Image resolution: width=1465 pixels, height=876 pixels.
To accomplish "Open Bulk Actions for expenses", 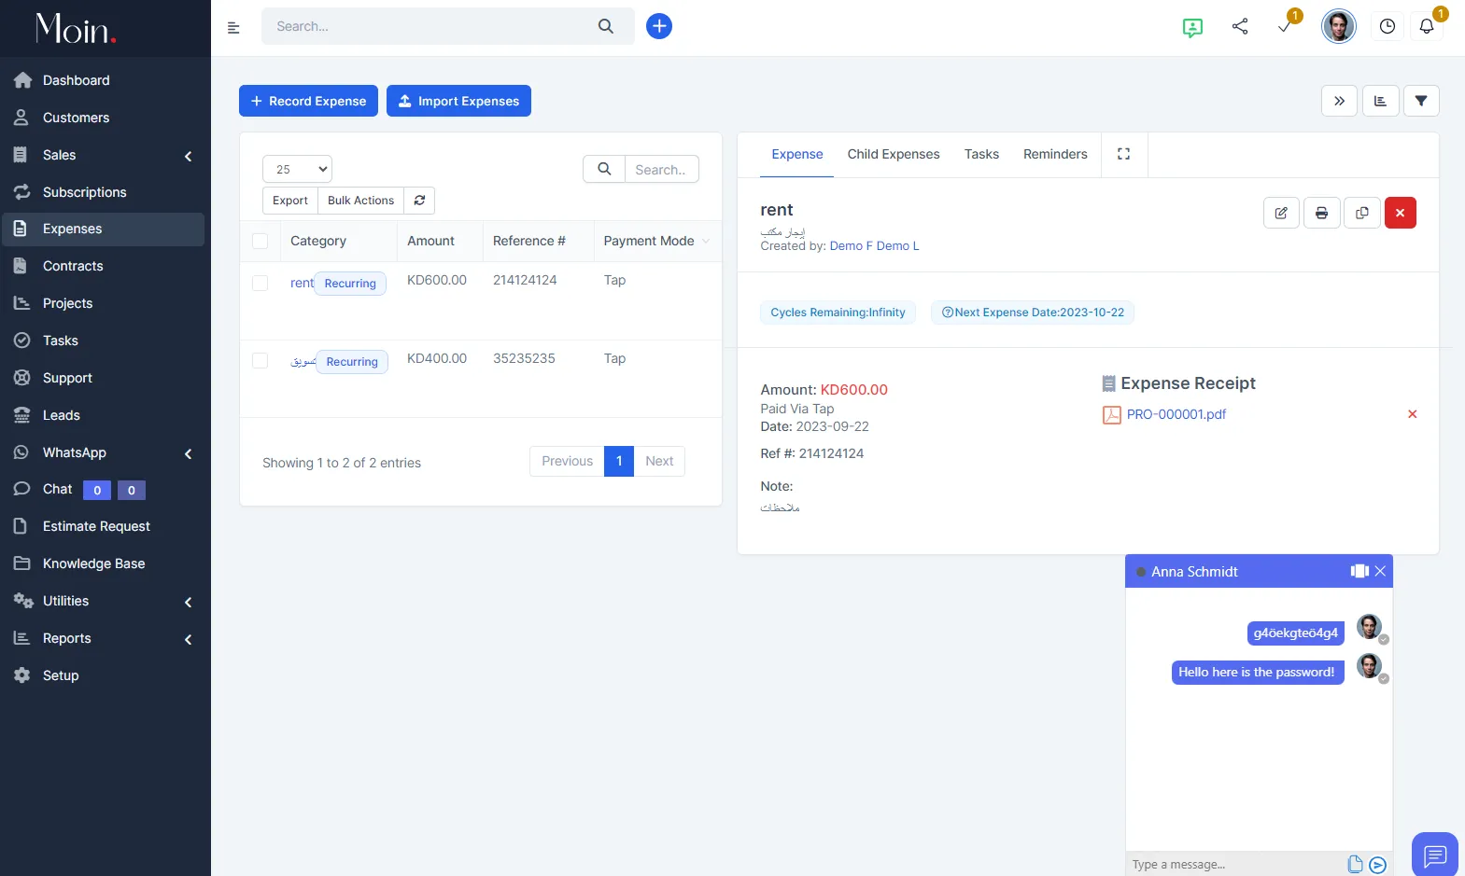I will point(361,201).
